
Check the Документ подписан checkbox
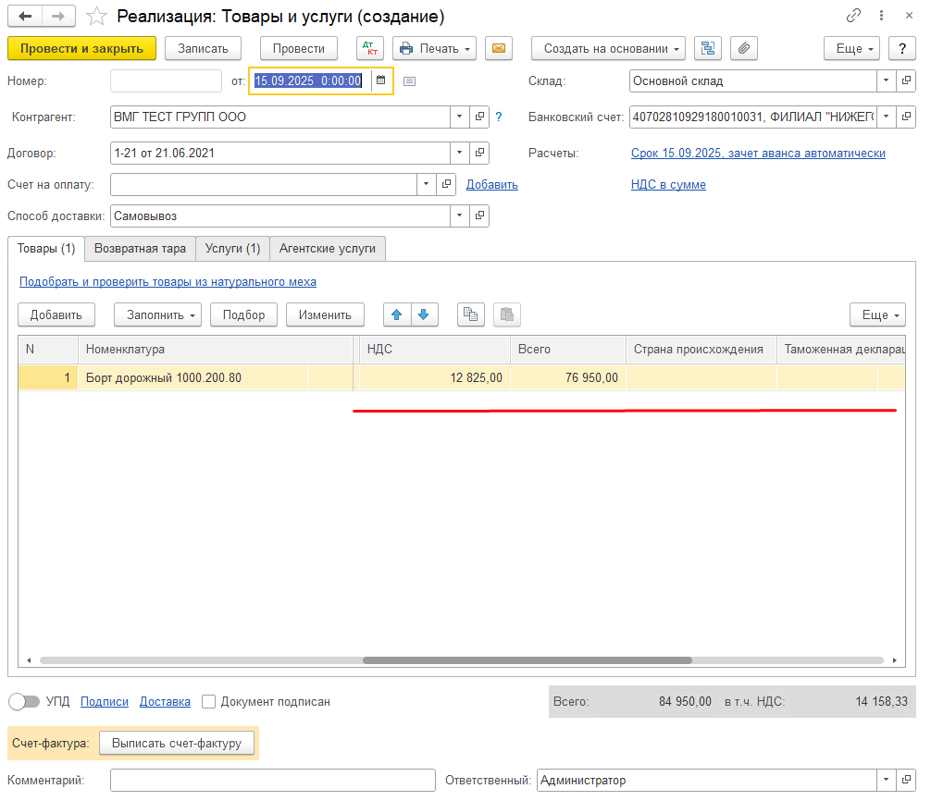[208, 702]
